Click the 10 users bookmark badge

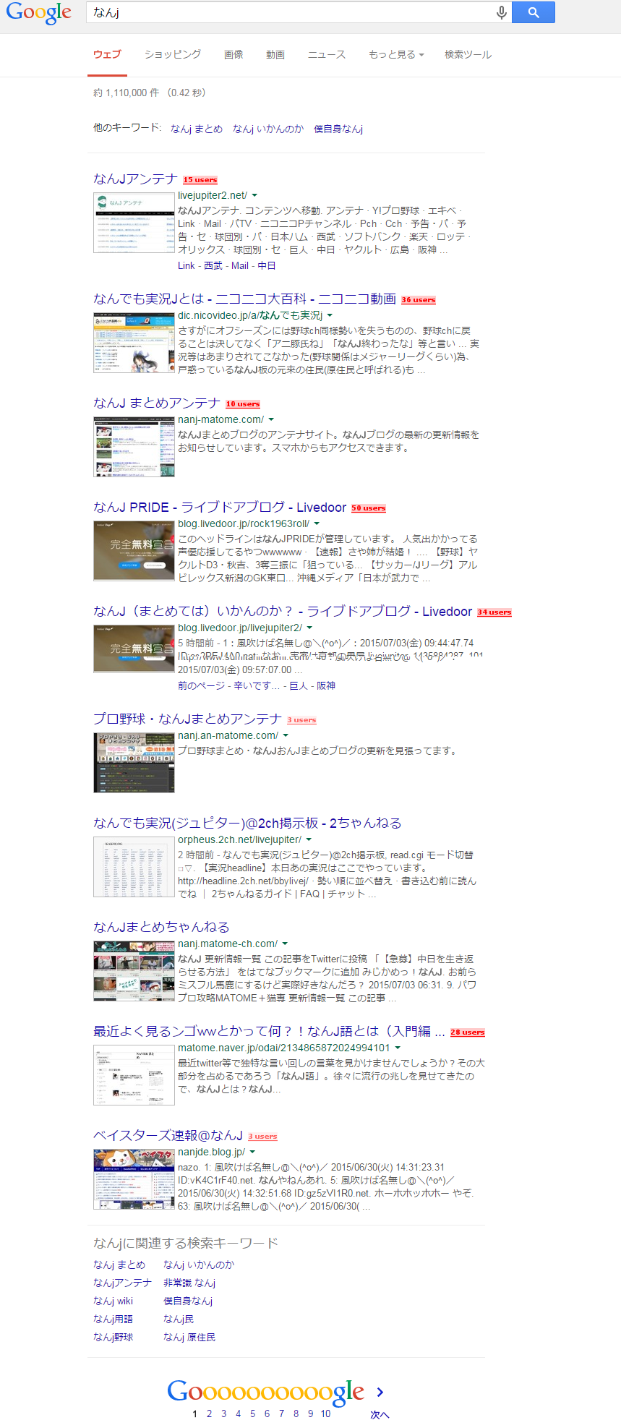[x=243, y=404]
